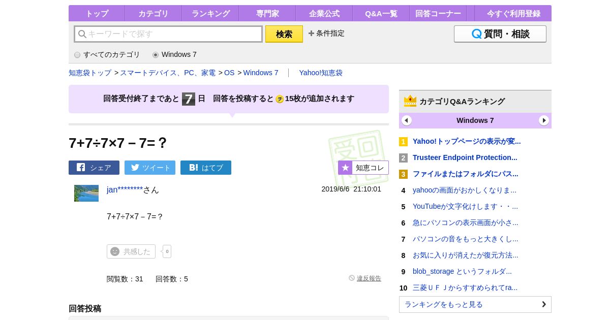Open the Q&A一覧 tab
The height and width of the screenshot is (320, 610).
pos(381,14)
